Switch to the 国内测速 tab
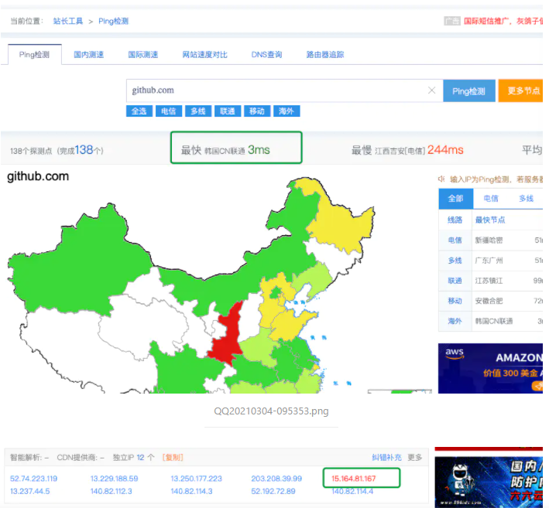This screenshot has height=508, width=549. (x=88, y=55)
